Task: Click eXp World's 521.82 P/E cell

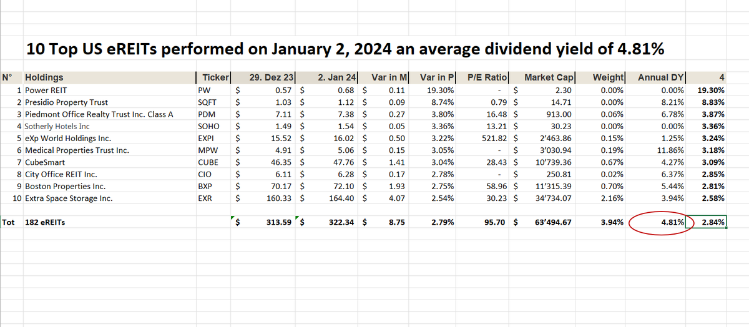Action: [484, 138]
